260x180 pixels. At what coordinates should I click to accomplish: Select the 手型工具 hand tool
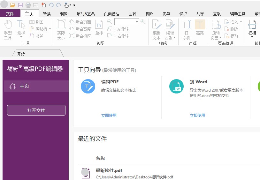(x=8, y=30)
